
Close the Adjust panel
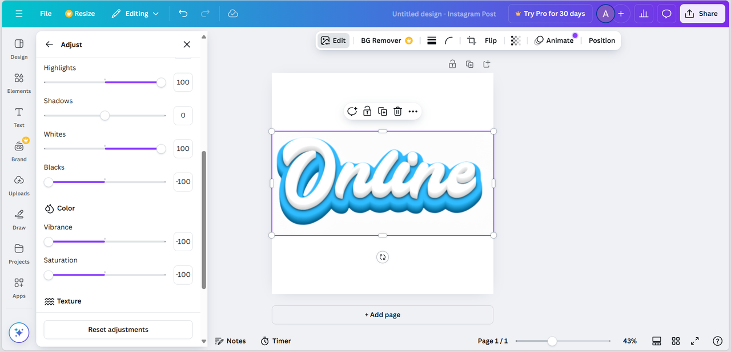187,44
